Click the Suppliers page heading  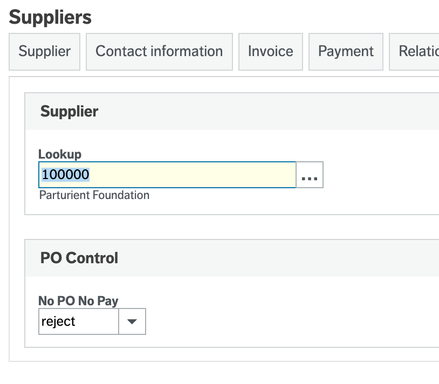[x=51, y=17]
